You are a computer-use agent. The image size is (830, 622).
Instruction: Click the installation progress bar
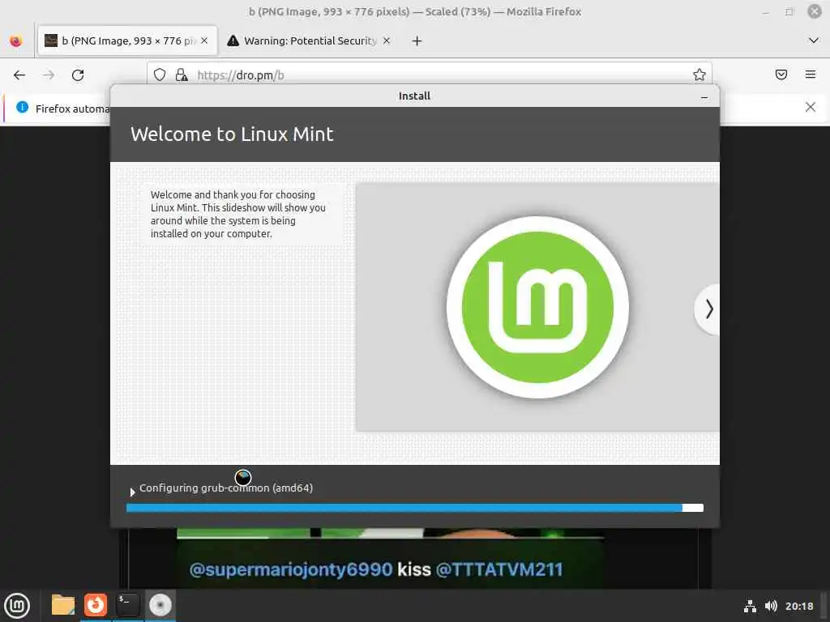pos(415,508)
